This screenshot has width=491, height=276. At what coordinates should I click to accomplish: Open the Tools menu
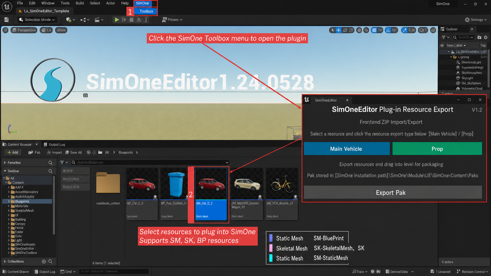coord(65,3)
